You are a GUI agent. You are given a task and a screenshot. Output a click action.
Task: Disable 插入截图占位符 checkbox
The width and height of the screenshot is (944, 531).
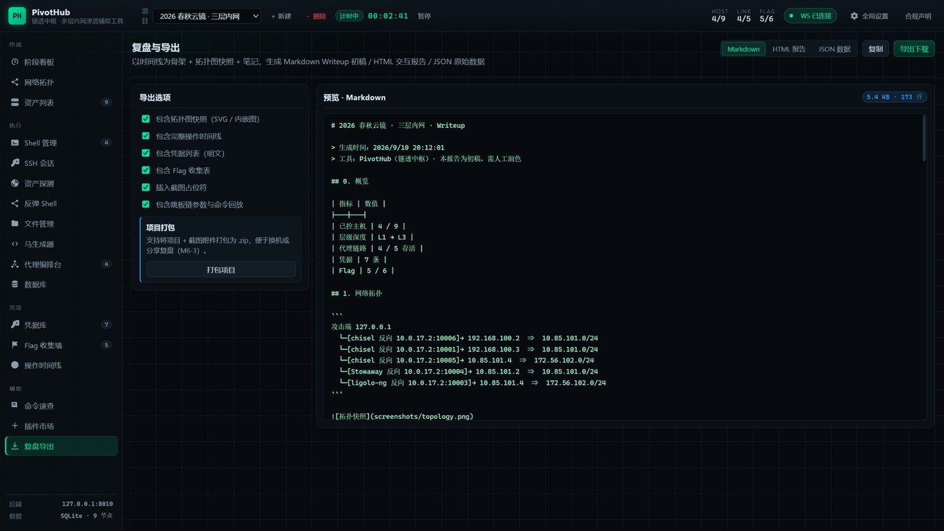point(146,187)
